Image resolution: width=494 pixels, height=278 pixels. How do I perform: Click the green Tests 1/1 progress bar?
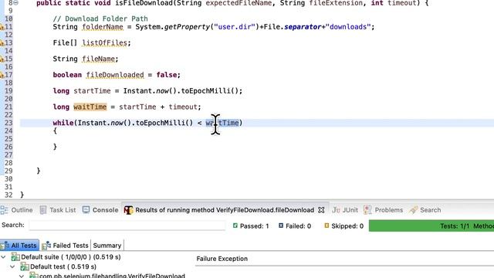[431, 225]
